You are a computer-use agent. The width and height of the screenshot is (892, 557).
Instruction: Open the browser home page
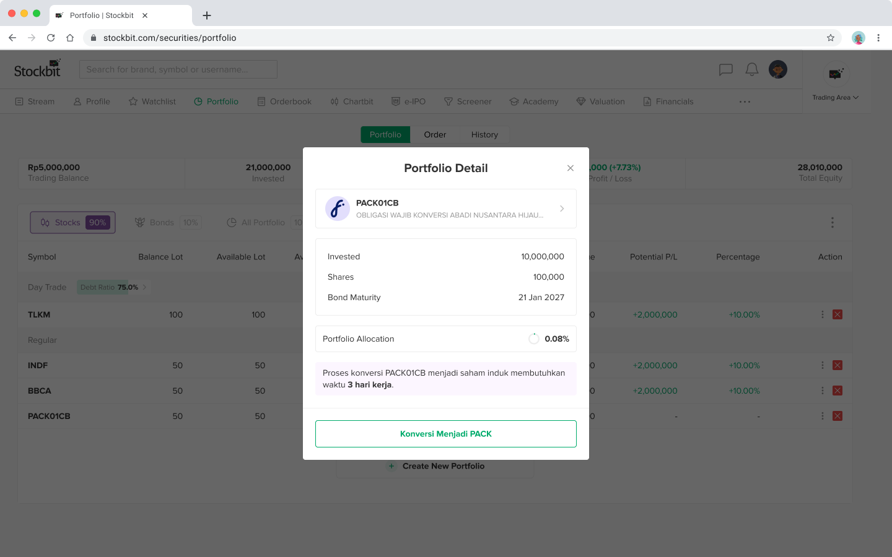pyautogui.click(x=70, y=38)
